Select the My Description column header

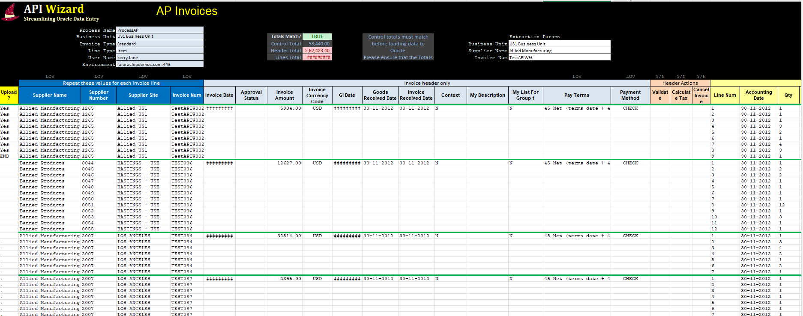[488, 95]
